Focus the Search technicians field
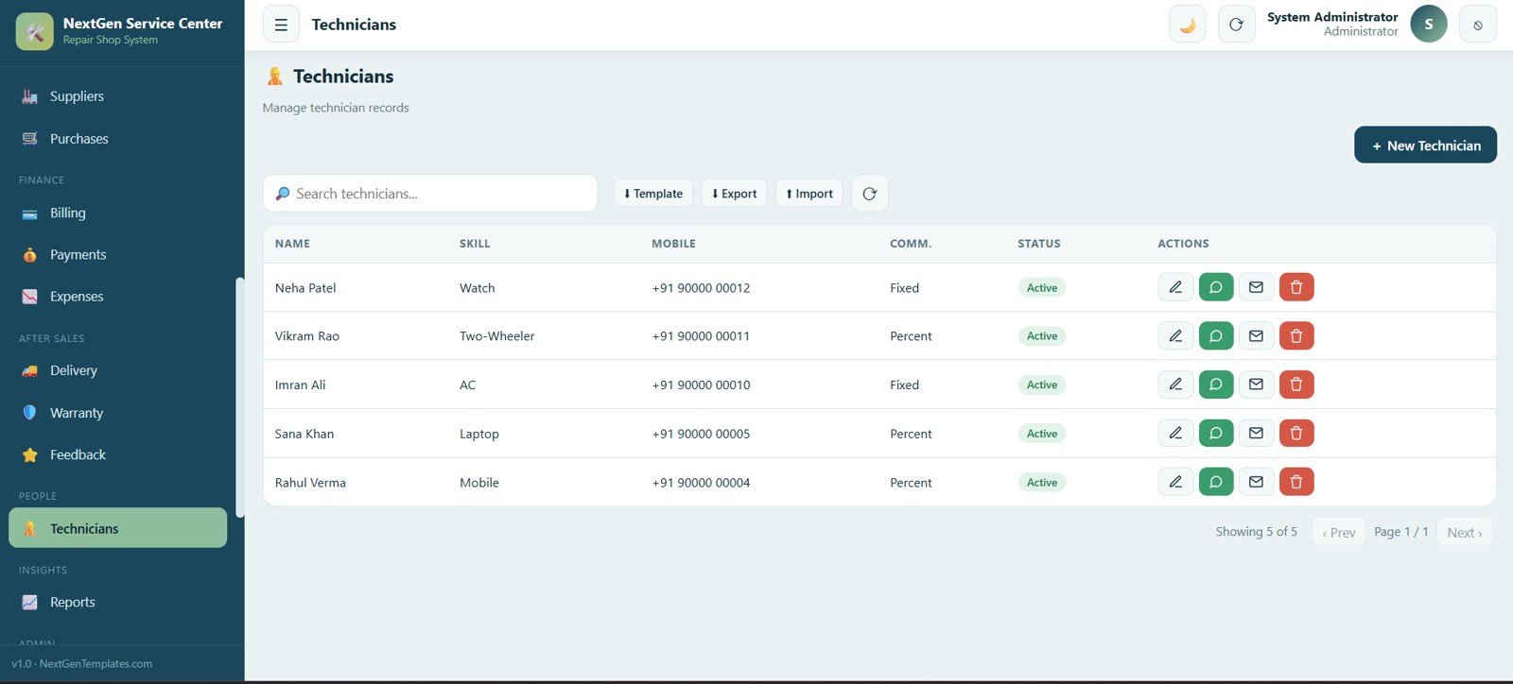This screenshot has height=684, width=1513. point(430,194)
